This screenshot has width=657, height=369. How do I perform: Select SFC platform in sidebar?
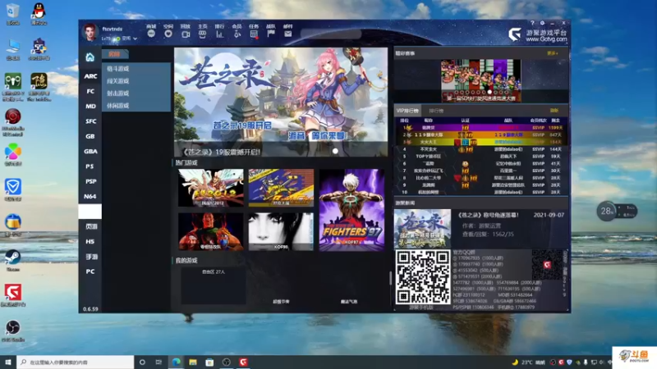pos(90,121)
